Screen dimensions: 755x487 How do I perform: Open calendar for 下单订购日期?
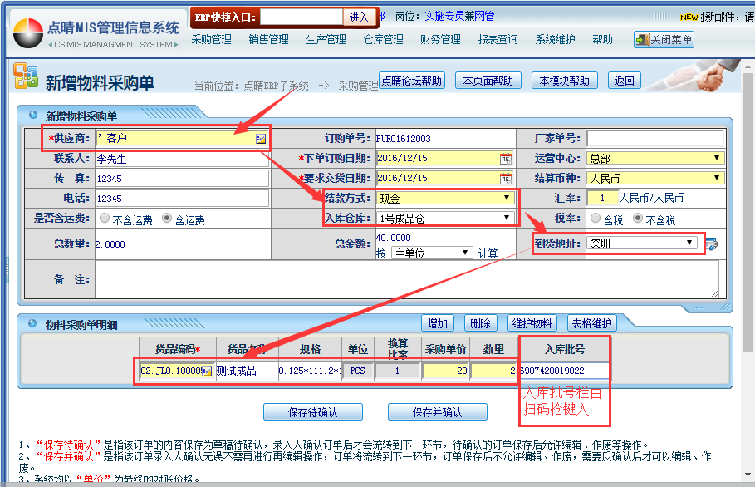pyautogui.click(x=505, y=159)
